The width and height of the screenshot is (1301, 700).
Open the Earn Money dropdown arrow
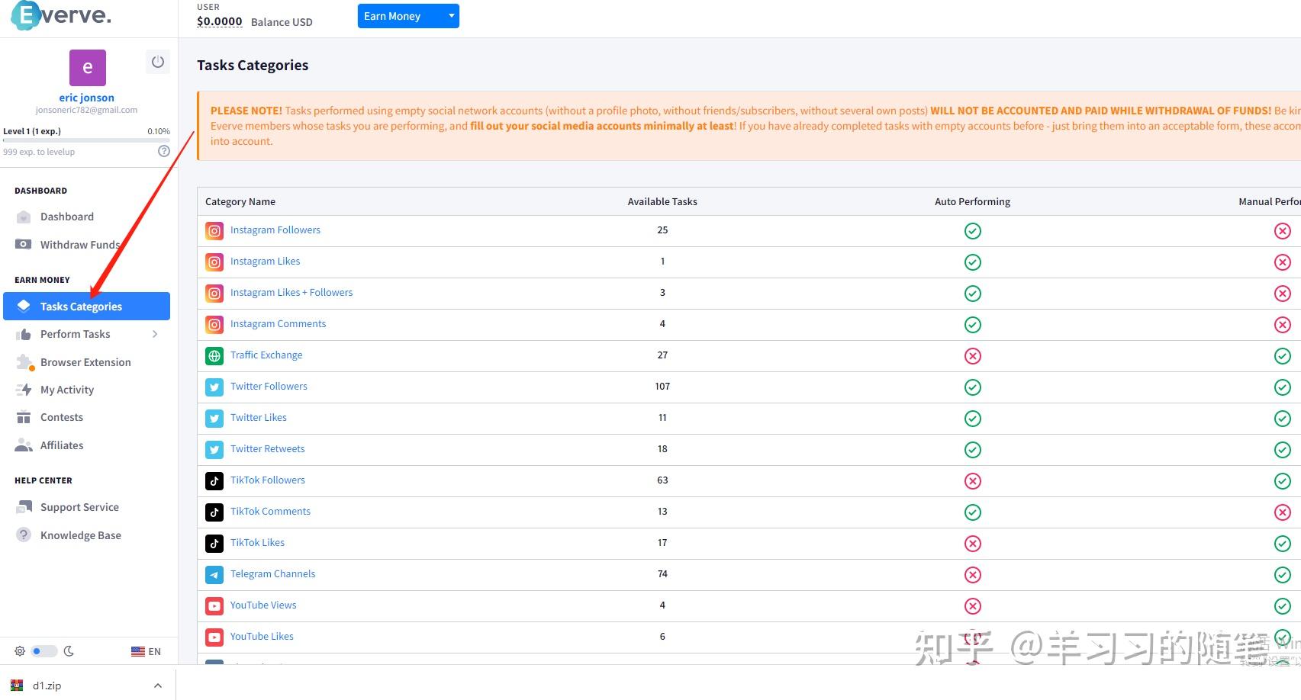point(451,15)
